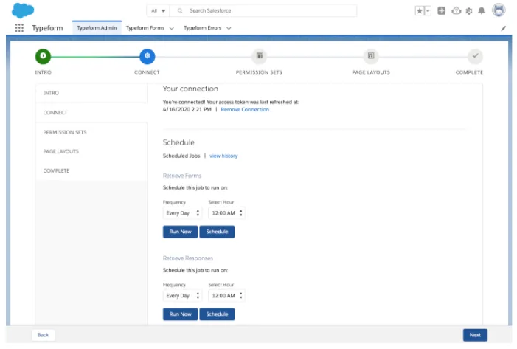Screen dimensions: 517x349
Task: Click the Back button
Action: (44, 335)
